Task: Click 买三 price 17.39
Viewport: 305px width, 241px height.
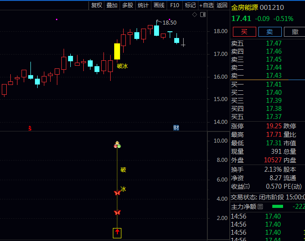Action: 274,101
